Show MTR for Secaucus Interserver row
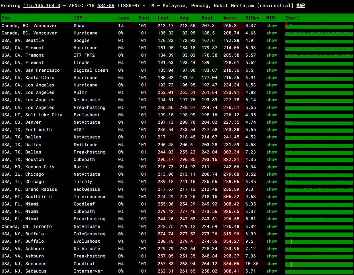The width and height of the screenshot is (354, 275). 272,271
